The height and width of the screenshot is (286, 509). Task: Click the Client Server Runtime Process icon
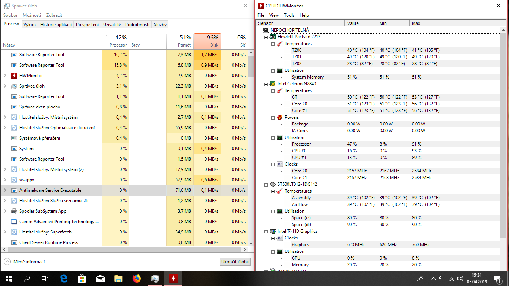coord(14,242)
